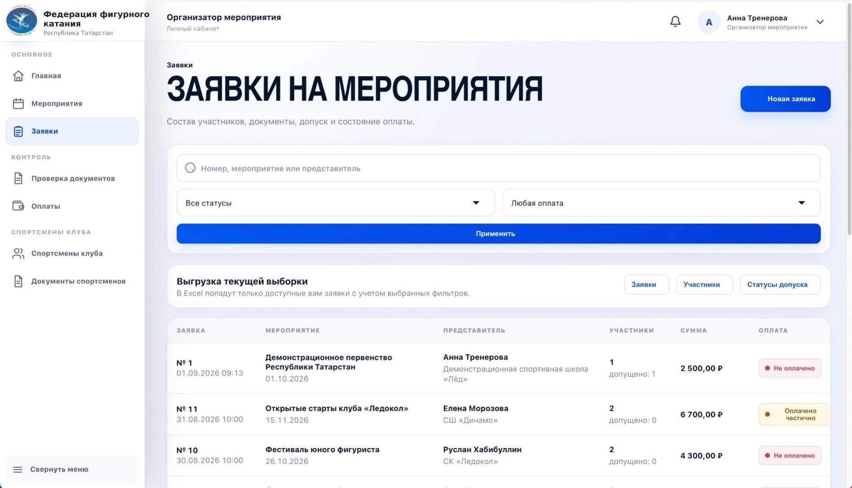Click the house icon next to Главная
Screen dimensions: 852x488
tap(18, 76)
